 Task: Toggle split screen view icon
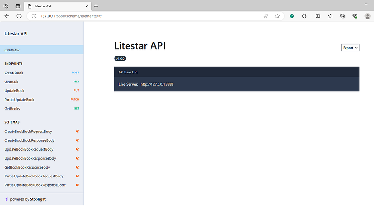click(318, 16)
